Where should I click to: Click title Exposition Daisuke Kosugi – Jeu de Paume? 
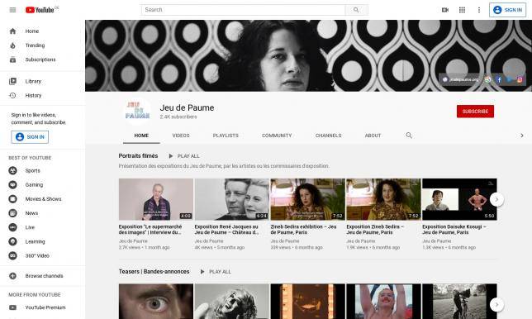pos(454,230)
